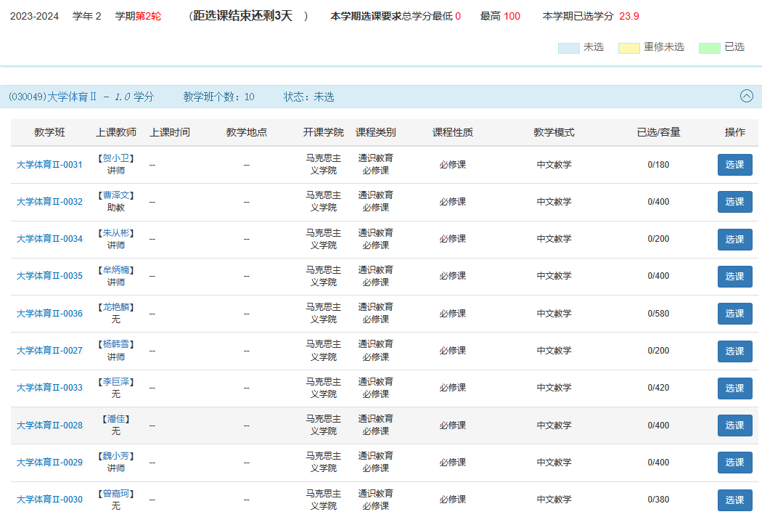Click the 0/420 capacity cell
Screen dimensions: 762x525
(x=658, y=388)
